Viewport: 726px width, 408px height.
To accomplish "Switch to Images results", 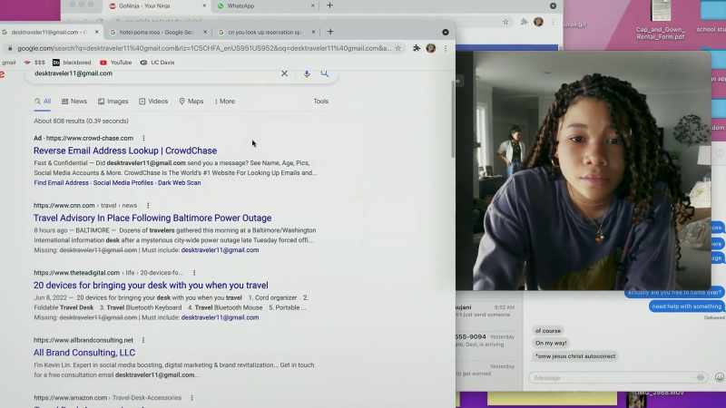I will [x=113, y=102].
